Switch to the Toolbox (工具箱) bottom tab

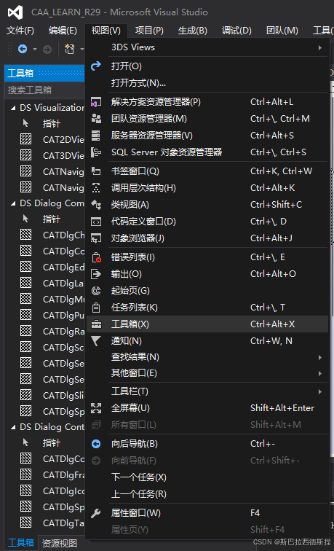tap(20, 543)
